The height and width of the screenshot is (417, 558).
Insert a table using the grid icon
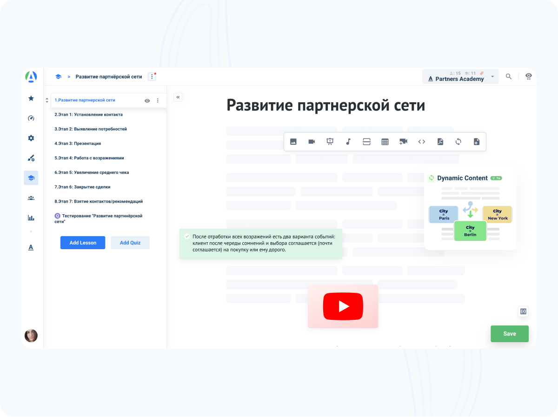point(385,142)
